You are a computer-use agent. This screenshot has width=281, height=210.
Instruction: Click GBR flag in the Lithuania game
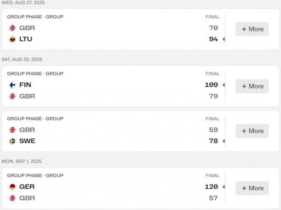12,28
